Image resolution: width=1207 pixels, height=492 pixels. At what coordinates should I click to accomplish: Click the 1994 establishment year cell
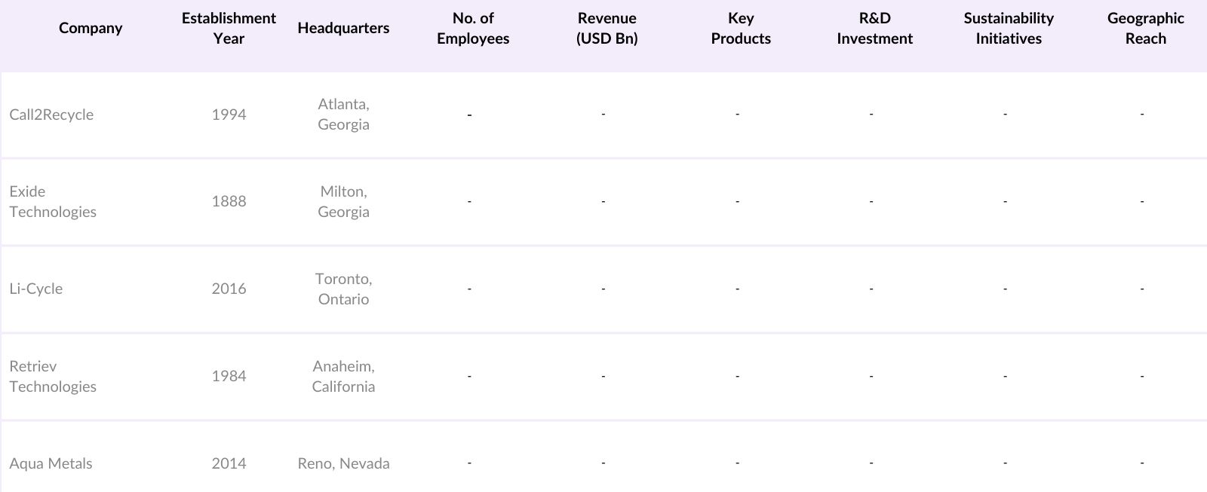(x=229, y=115)
